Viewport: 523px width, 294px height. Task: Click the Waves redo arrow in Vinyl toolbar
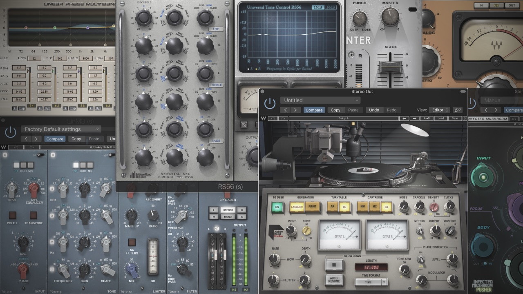click(283, 118)
